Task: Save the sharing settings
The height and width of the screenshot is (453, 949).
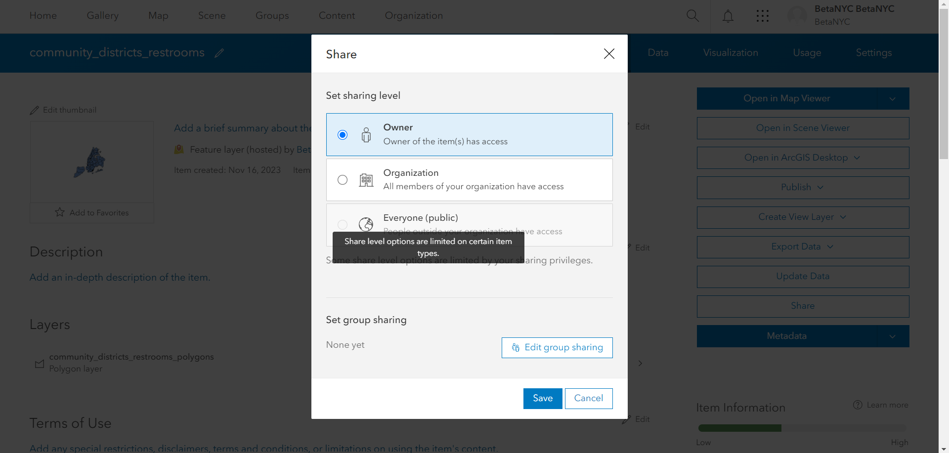Action: 542,398
